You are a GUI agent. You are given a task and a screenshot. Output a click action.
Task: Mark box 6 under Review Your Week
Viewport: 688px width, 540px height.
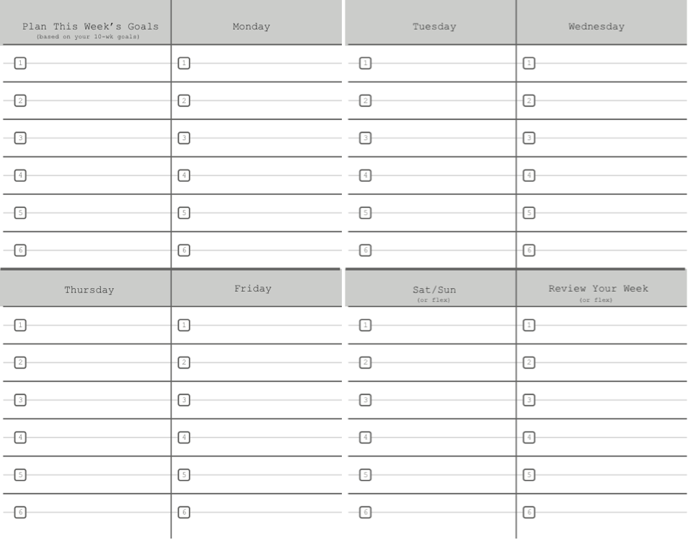(x=529, y=512)
